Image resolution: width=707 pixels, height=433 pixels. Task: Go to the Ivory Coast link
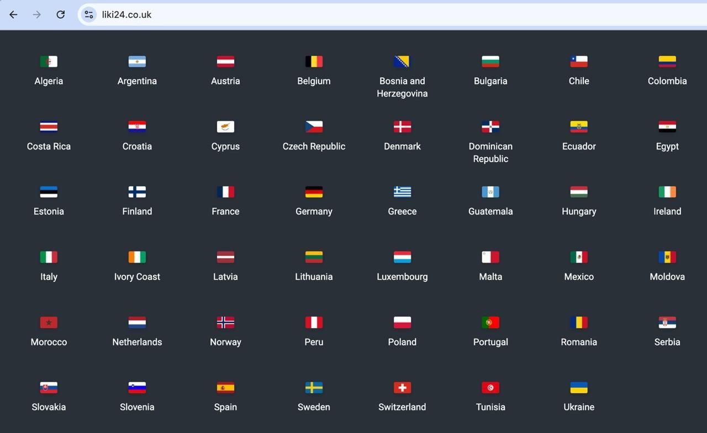[137, 277]
